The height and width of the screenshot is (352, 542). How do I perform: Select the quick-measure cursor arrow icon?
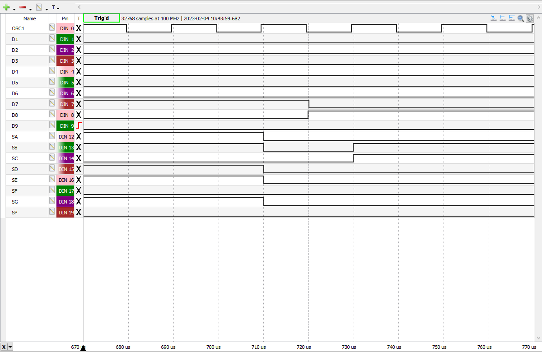click(494, 18)
